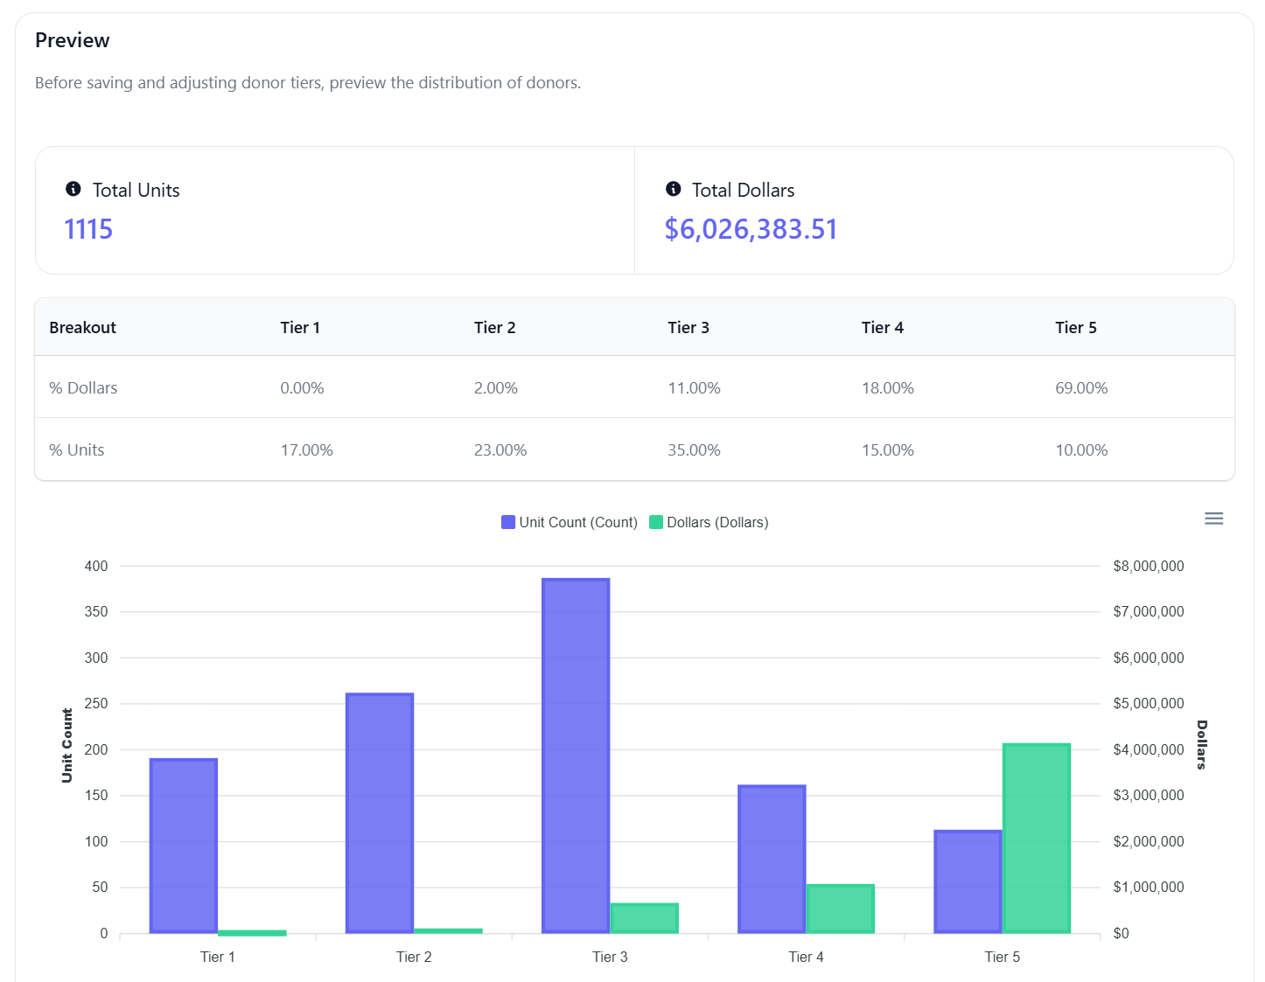The image size is (1265, 982).
Task: Click the Preview heading
Action: pos(73,40)
